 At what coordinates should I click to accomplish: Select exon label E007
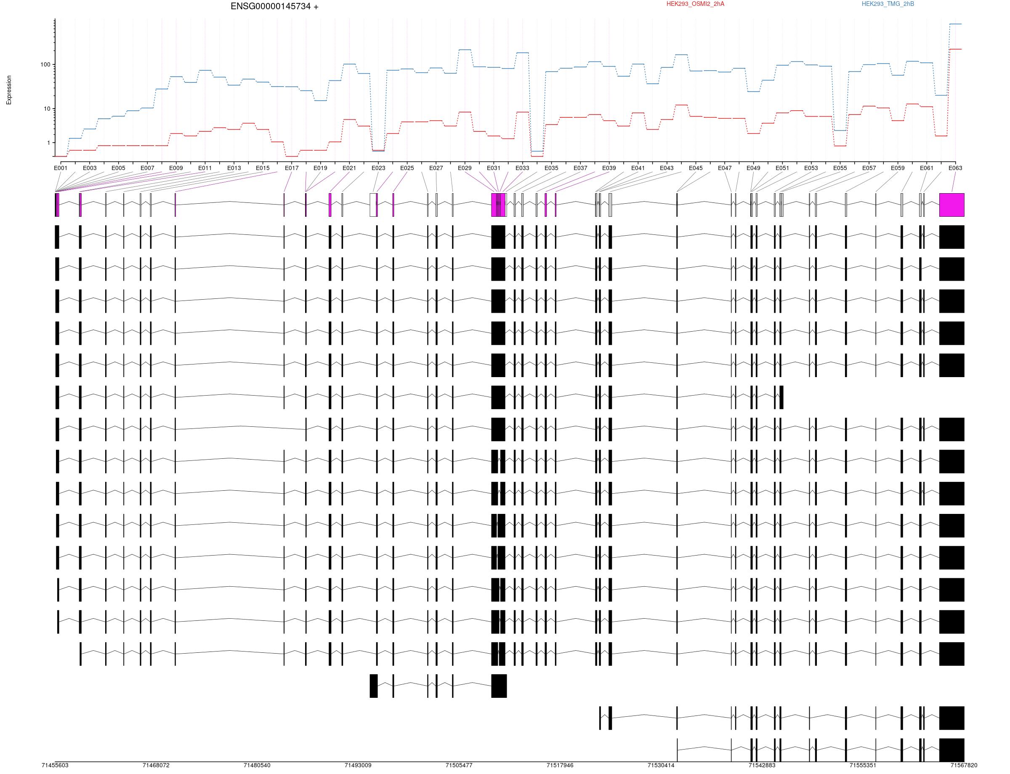click(x=147, y=168)
